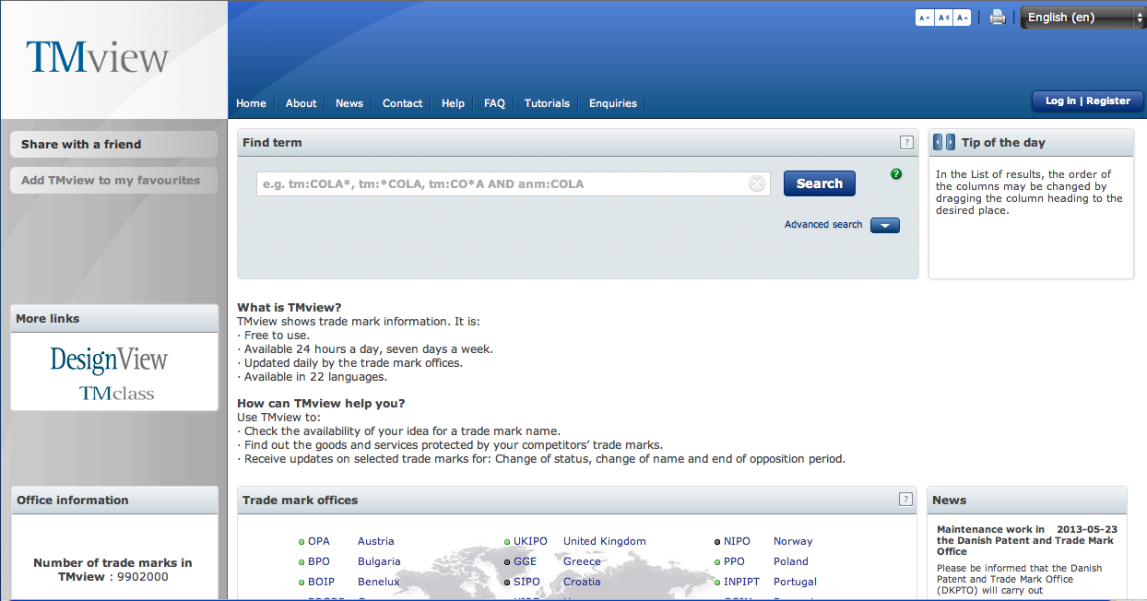
Task: Click the green search help question mark icon
Action: point(896,174)
